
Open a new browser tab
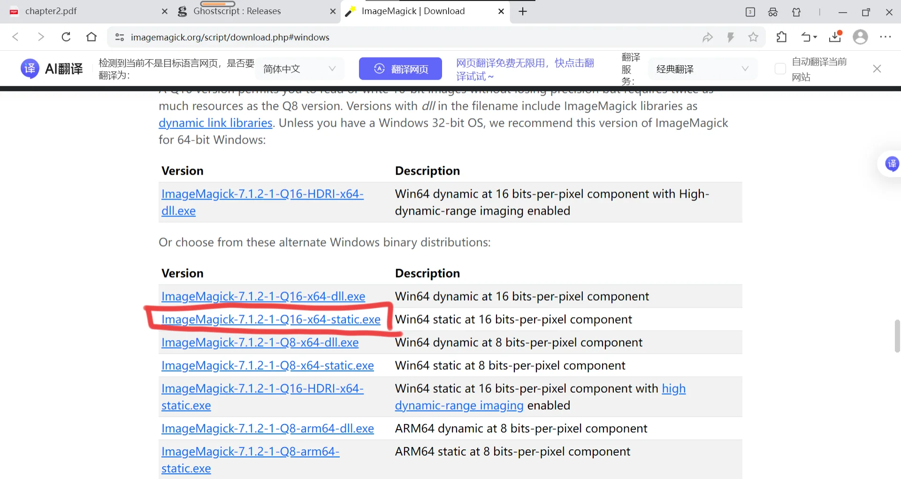pyautogui.click(x=523, y=11)
